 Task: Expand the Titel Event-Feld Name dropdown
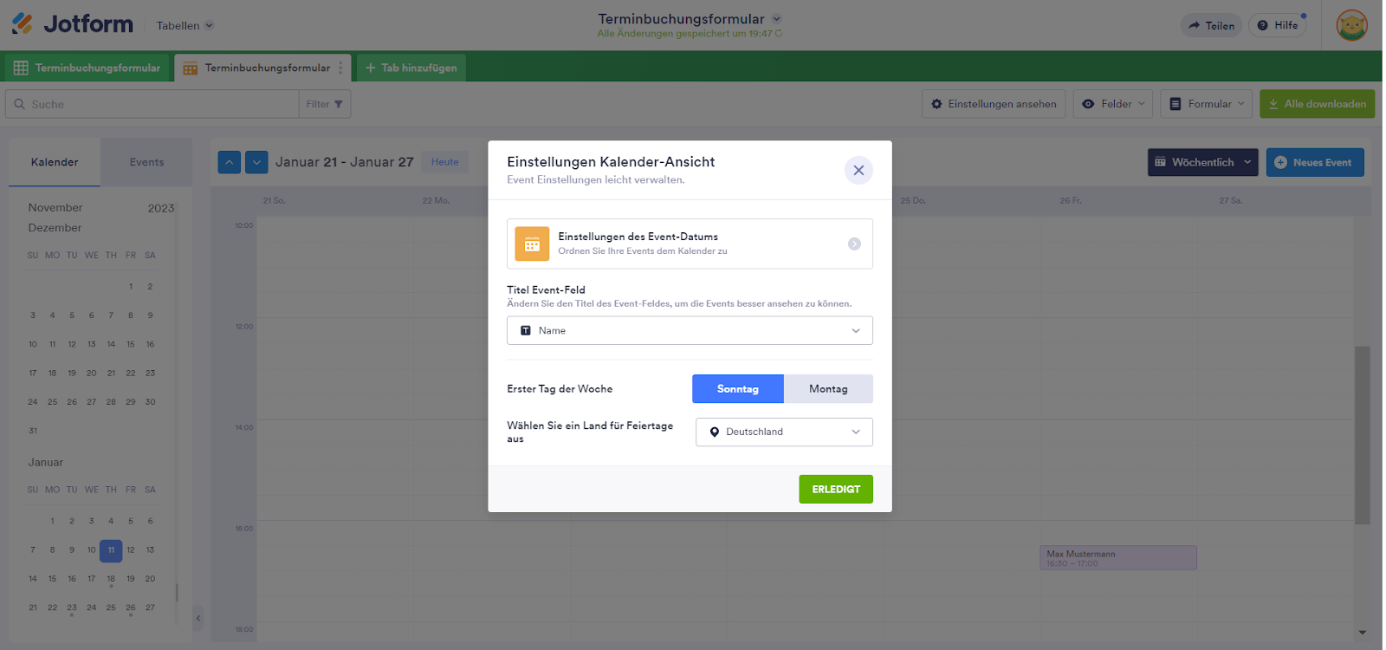click(690, 330)
